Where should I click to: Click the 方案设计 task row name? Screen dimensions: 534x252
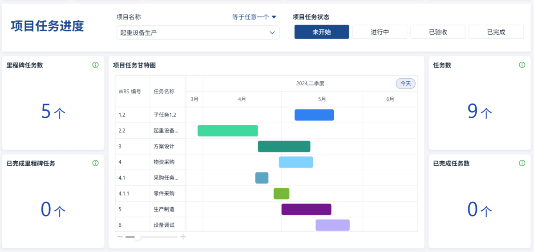coord(164,146)
